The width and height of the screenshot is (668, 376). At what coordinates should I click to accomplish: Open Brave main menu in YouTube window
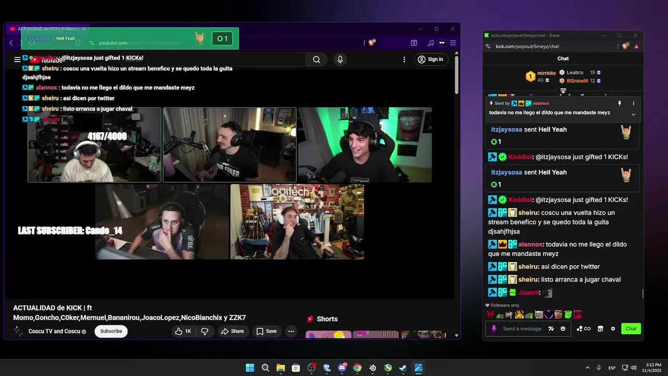point(453,43)
